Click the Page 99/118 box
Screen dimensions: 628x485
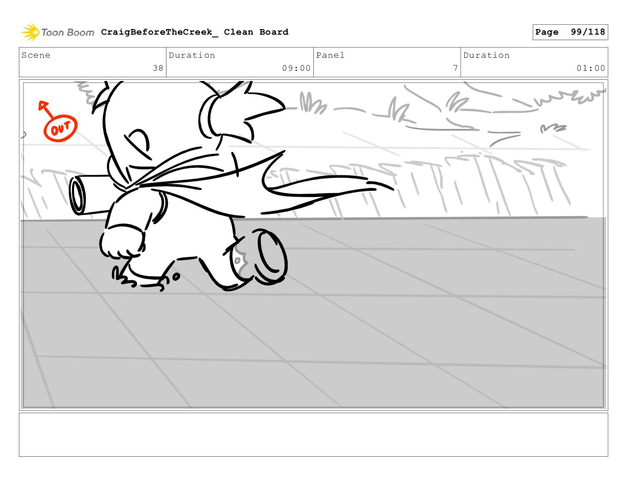tap(570, 32)
